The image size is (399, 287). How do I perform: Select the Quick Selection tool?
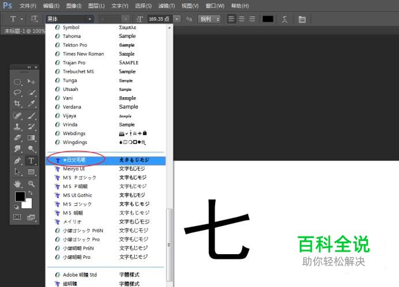(x=31, y=93)
